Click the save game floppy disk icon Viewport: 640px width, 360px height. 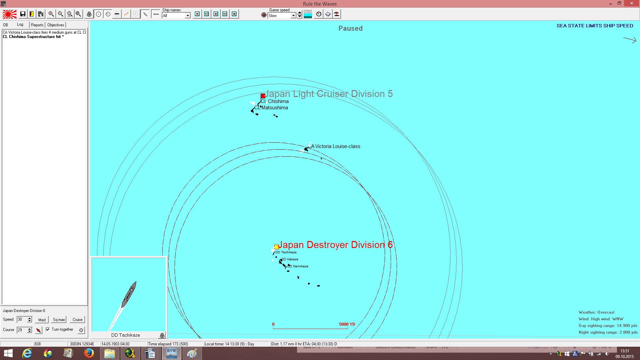pyautogui.click(x=23, y=14)
